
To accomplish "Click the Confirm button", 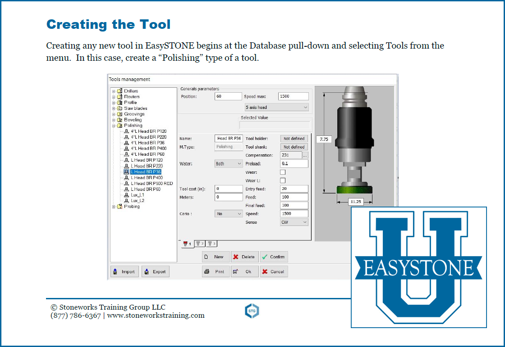I will pos(274,257).
